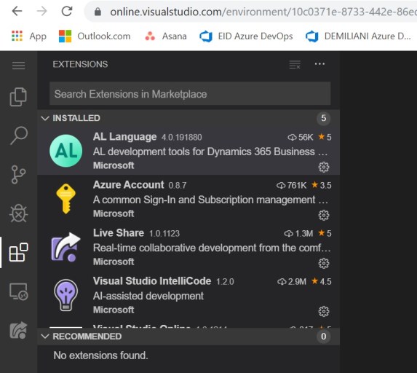Click Azure Account 3.5 star rating
This screenshot has width=417, height=373.
(322, 185)
